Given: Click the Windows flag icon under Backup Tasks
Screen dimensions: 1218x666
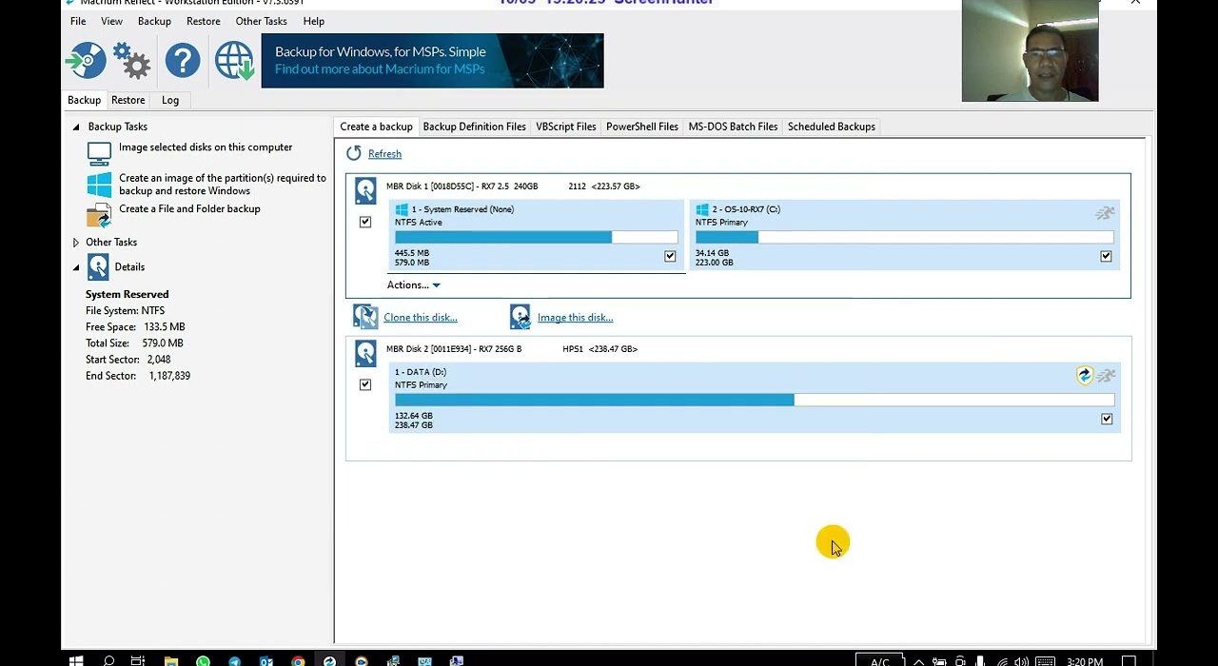Looking at the screenshot, I should 99,185.
